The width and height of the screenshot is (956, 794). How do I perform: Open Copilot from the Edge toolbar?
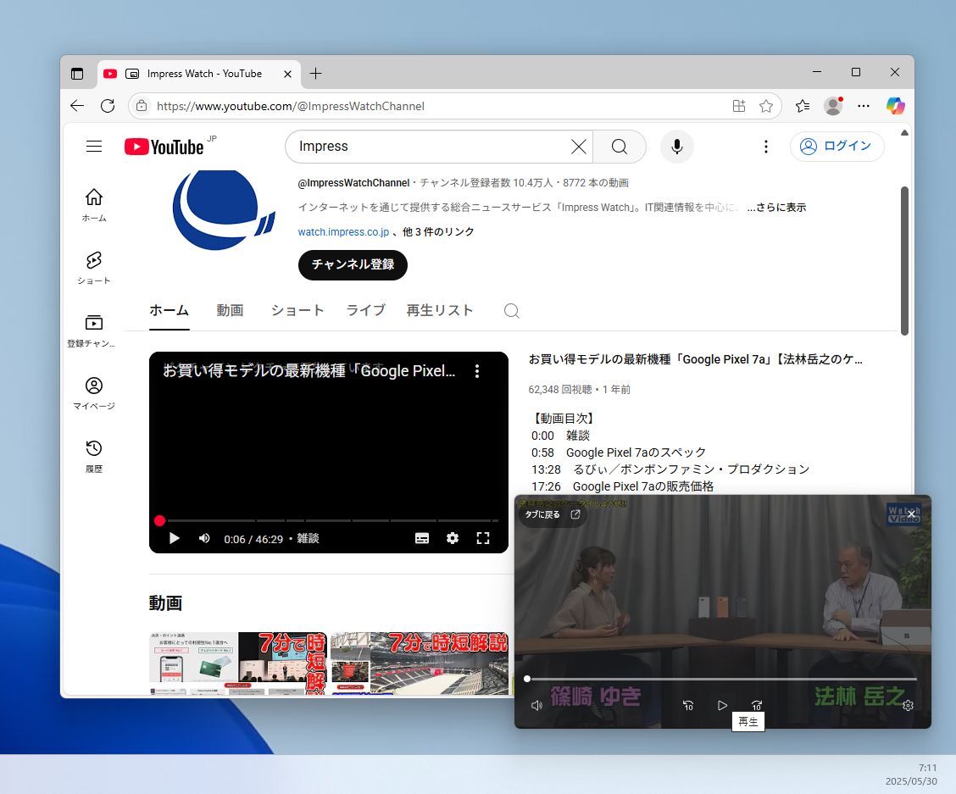pyautogui.click(x=895, y=106)
